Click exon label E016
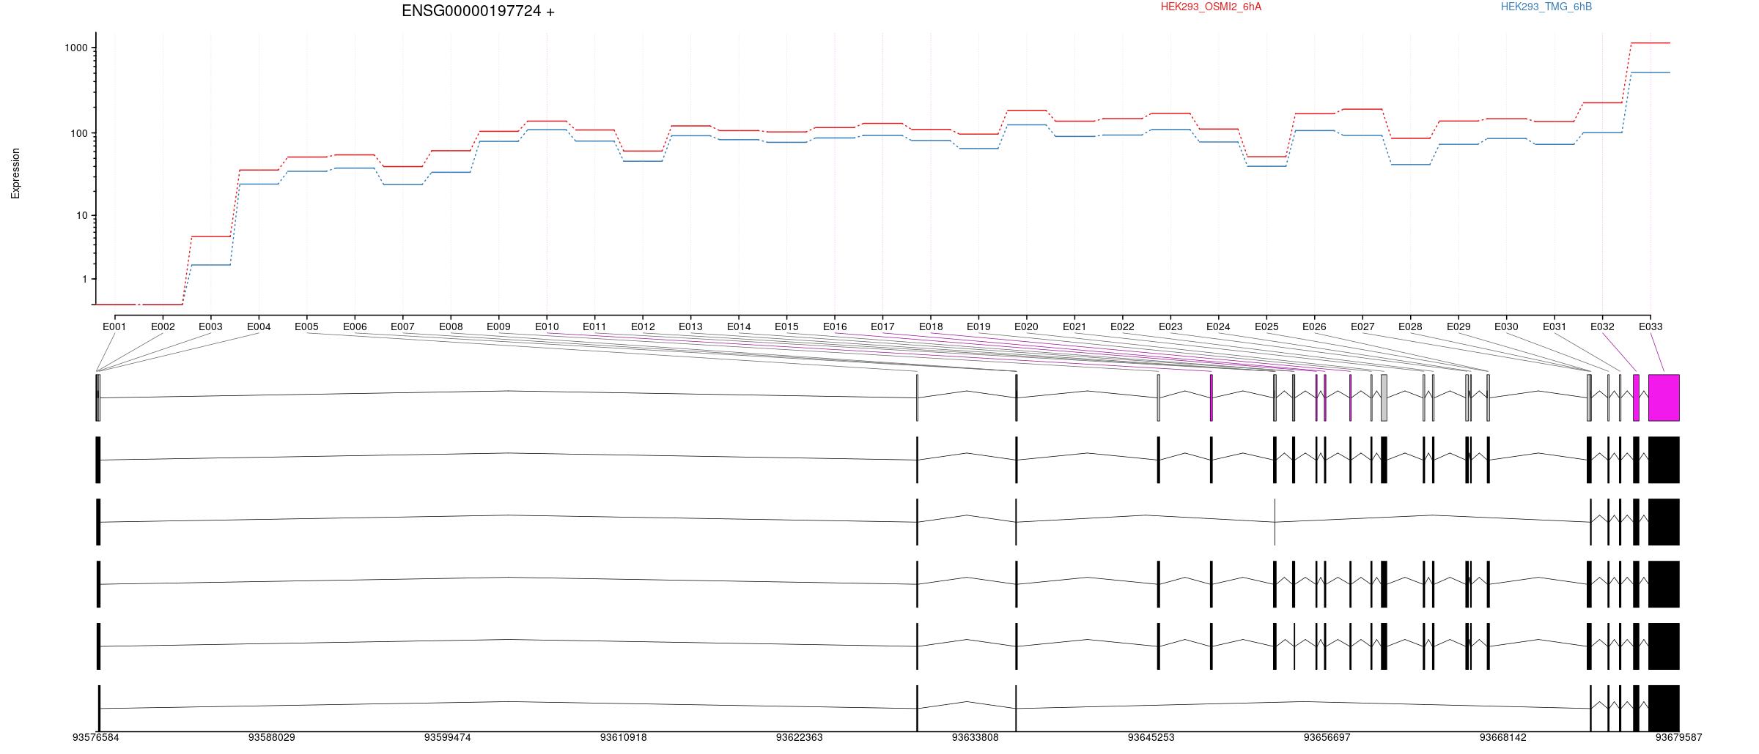The width and height of the screenshot is (1759, 754). 835,326
